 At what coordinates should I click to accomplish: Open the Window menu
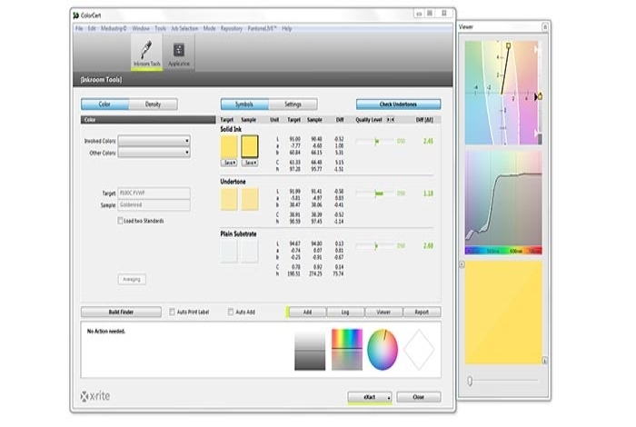pyautogui.click(x=141, y=28)
